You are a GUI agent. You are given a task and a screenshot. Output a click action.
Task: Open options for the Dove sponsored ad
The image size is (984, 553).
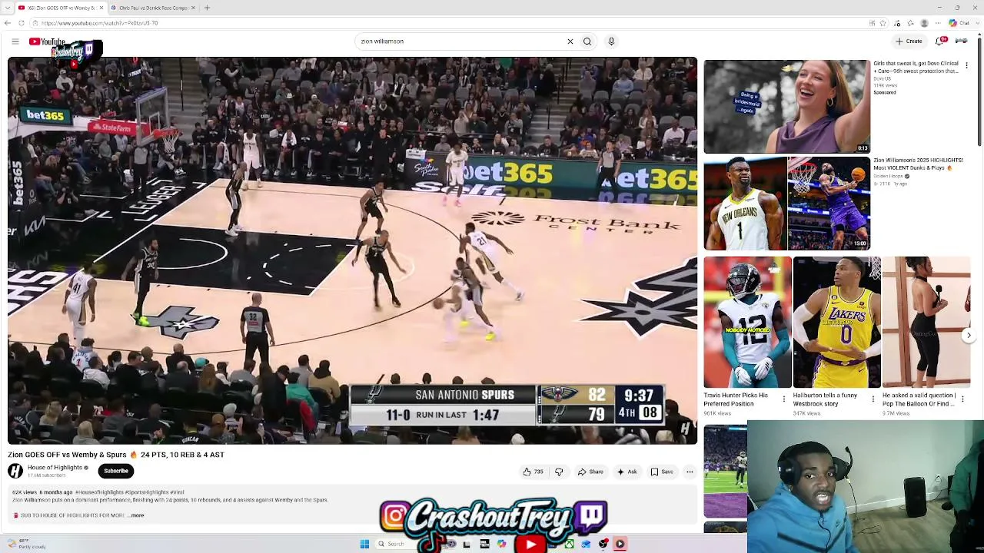966,66
